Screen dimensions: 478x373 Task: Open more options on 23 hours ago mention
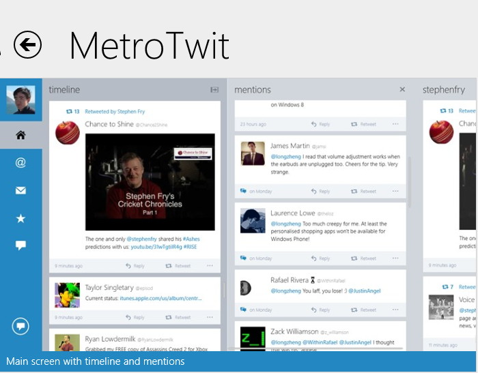click(395, 124)
